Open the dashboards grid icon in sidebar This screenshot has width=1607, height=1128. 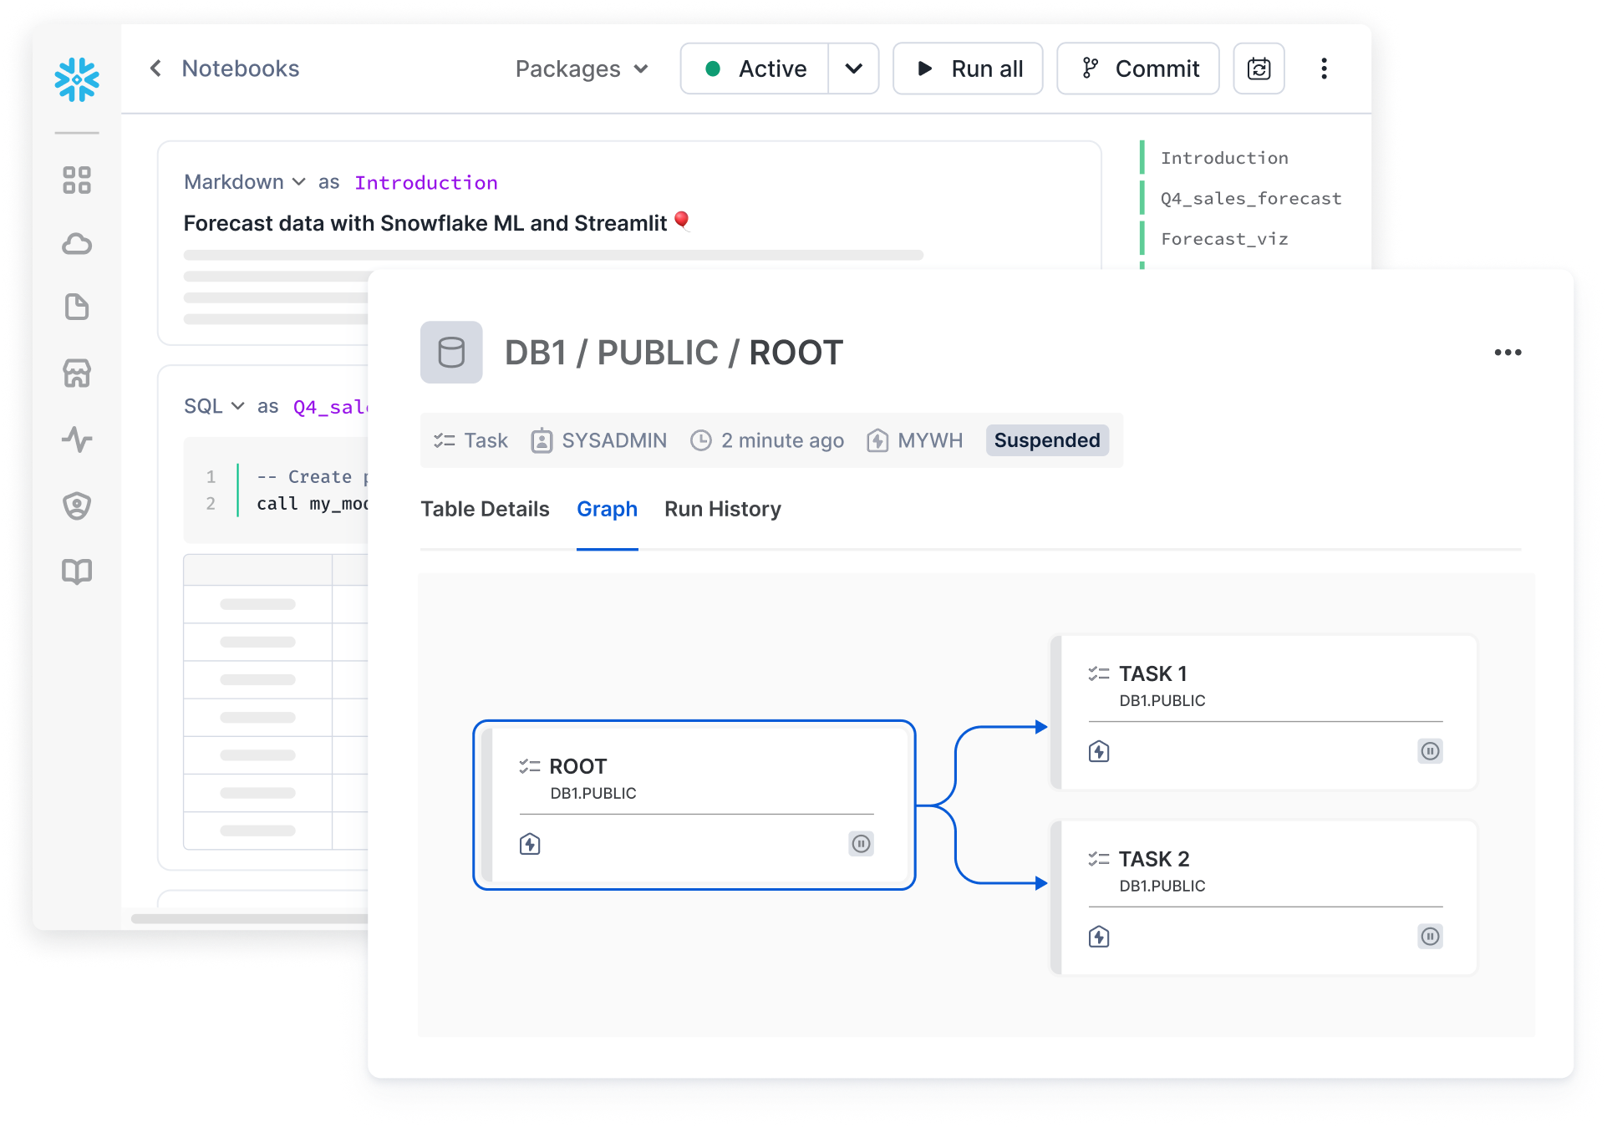tap(77, 180)
